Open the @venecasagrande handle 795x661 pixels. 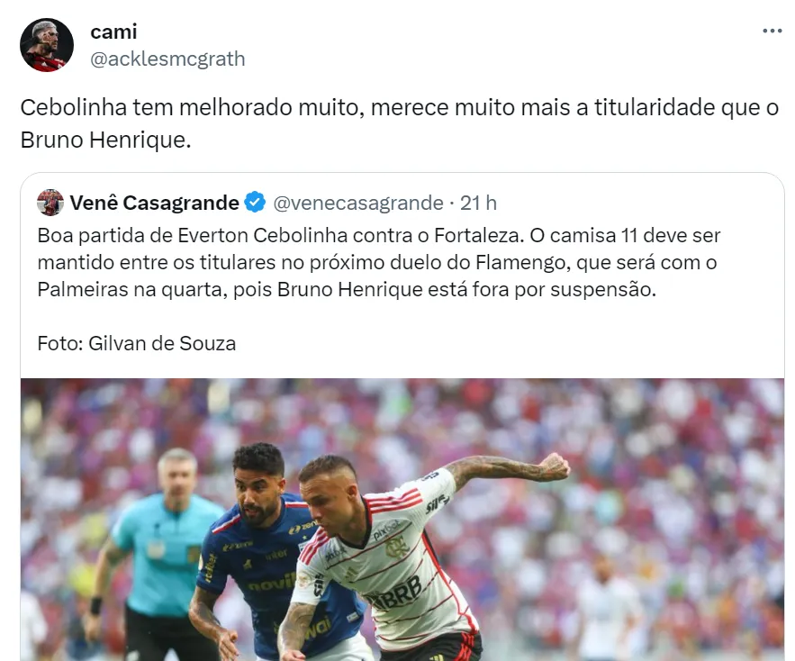click(x=358, y=203)
